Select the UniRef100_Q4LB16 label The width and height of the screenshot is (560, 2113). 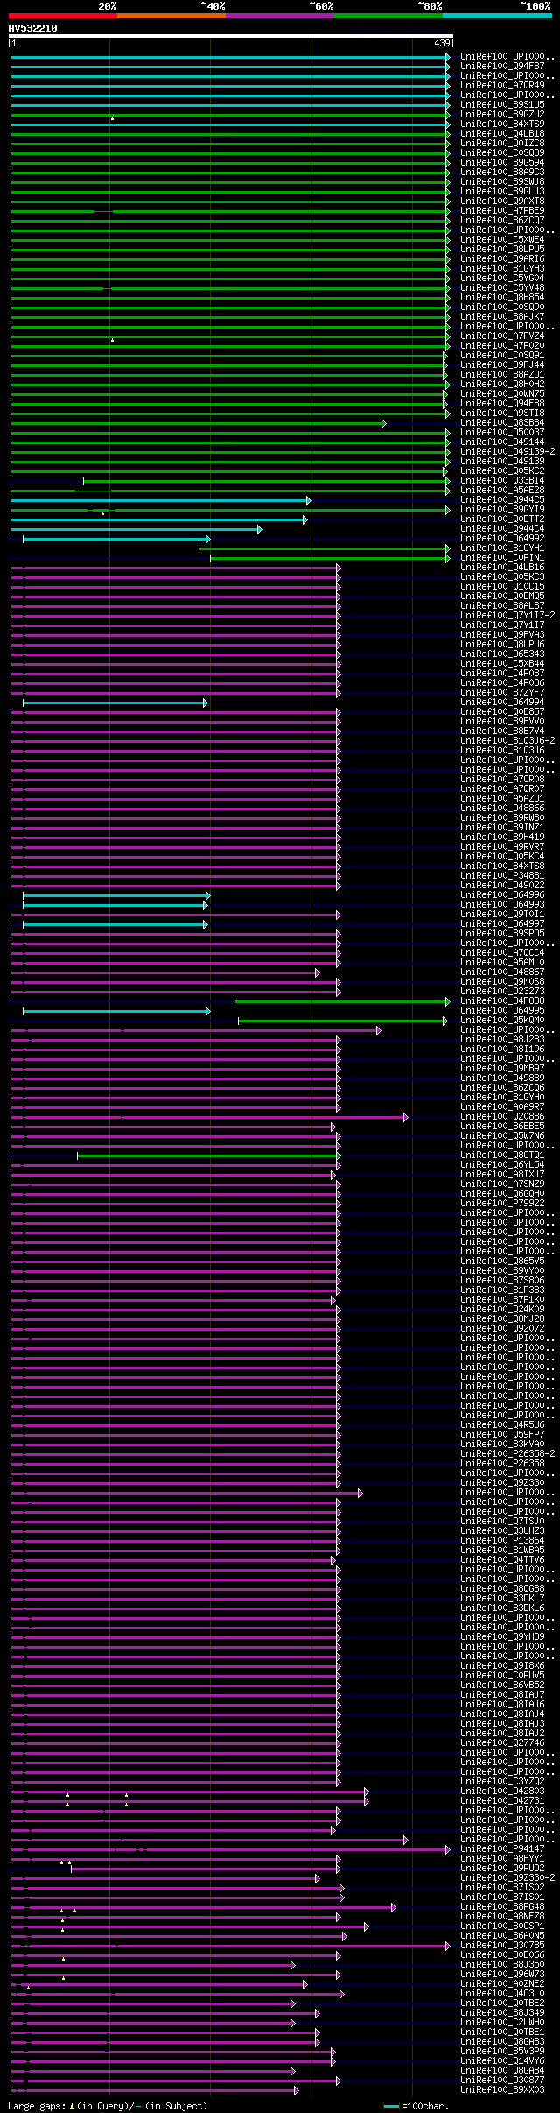tap(502, 568)
